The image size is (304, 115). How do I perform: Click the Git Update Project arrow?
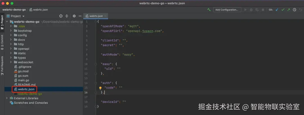point(277,10)
